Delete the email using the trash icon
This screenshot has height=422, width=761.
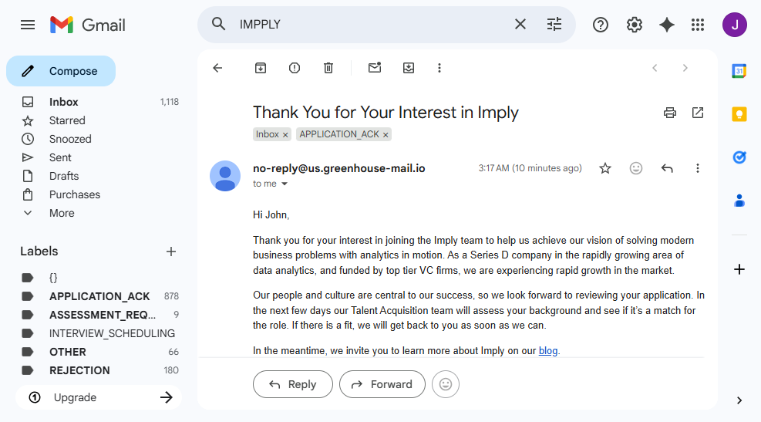pos(328,68)
